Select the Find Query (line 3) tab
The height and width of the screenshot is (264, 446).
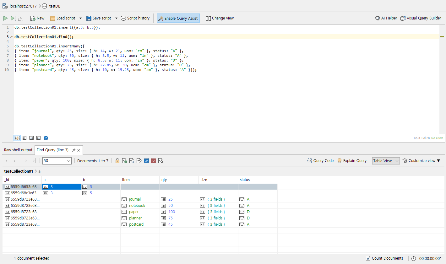(x=52, y=150)
